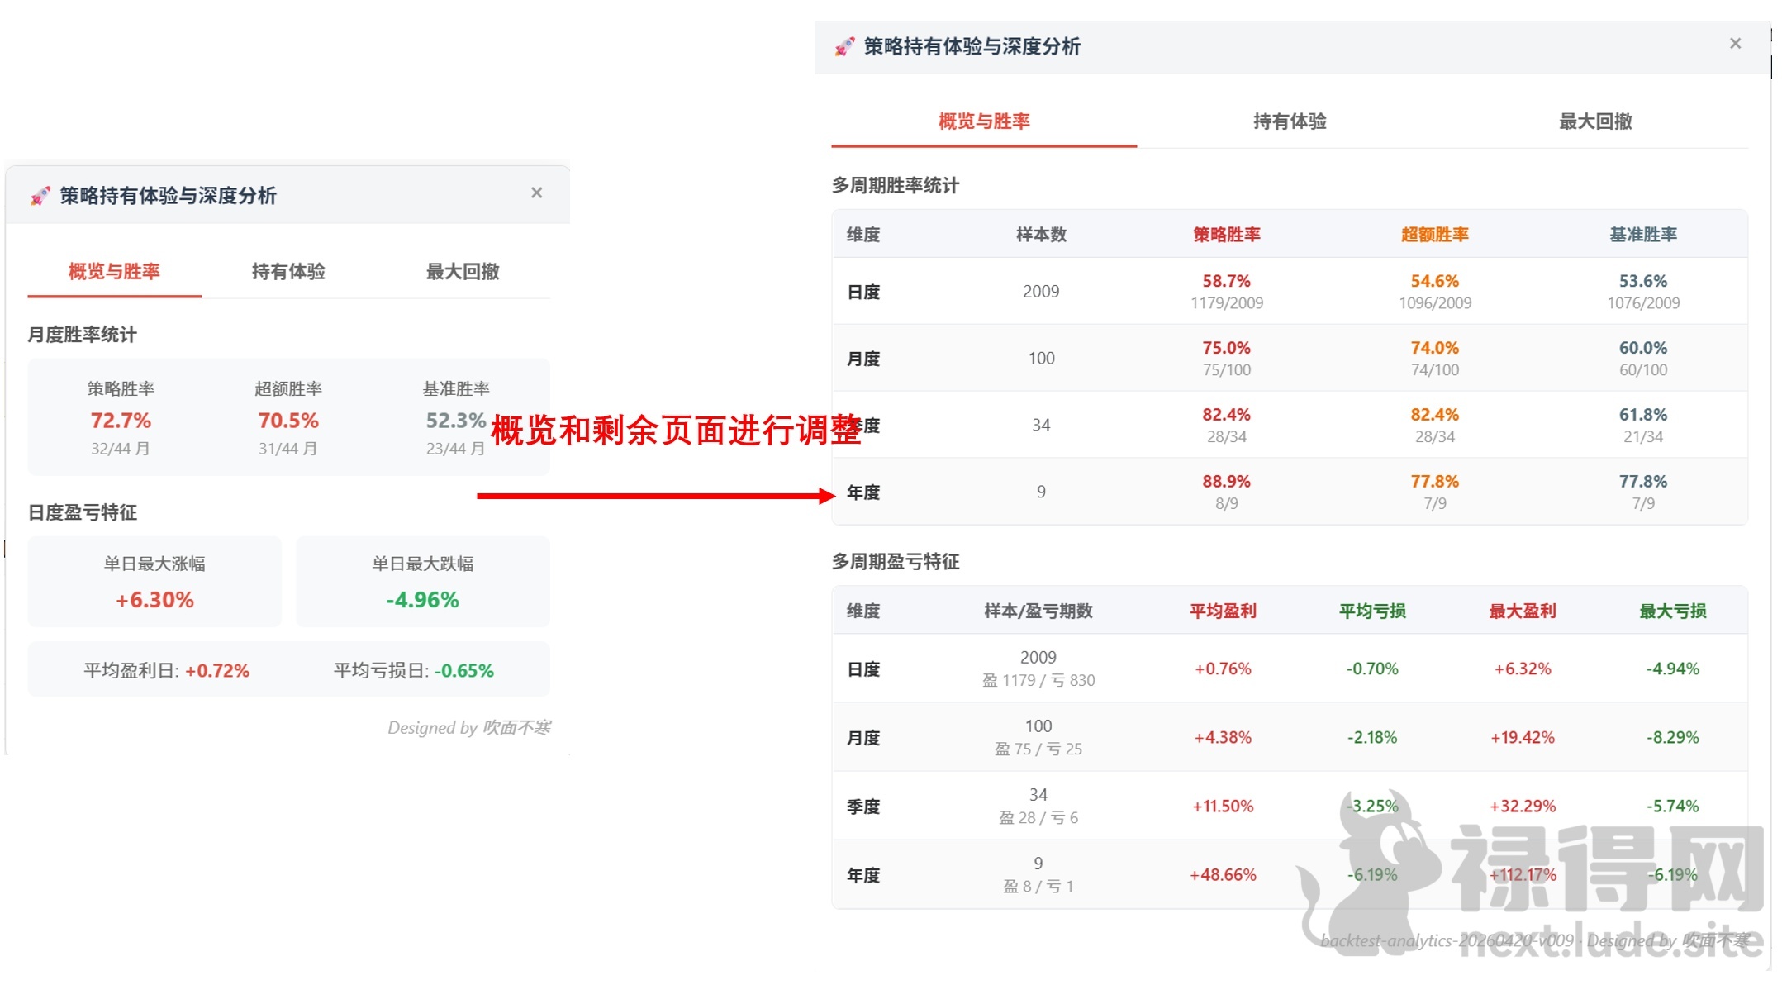Viewport: 1782px width, 985px height.
Task: Switch to 持有体验 tab above 月度胜率统计
Action: (288, 271)
